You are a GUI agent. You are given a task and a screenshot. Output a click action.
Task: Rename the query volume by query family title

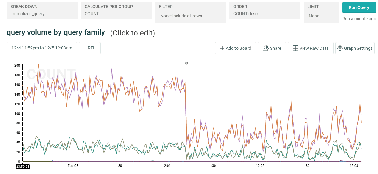pos(56,32)
